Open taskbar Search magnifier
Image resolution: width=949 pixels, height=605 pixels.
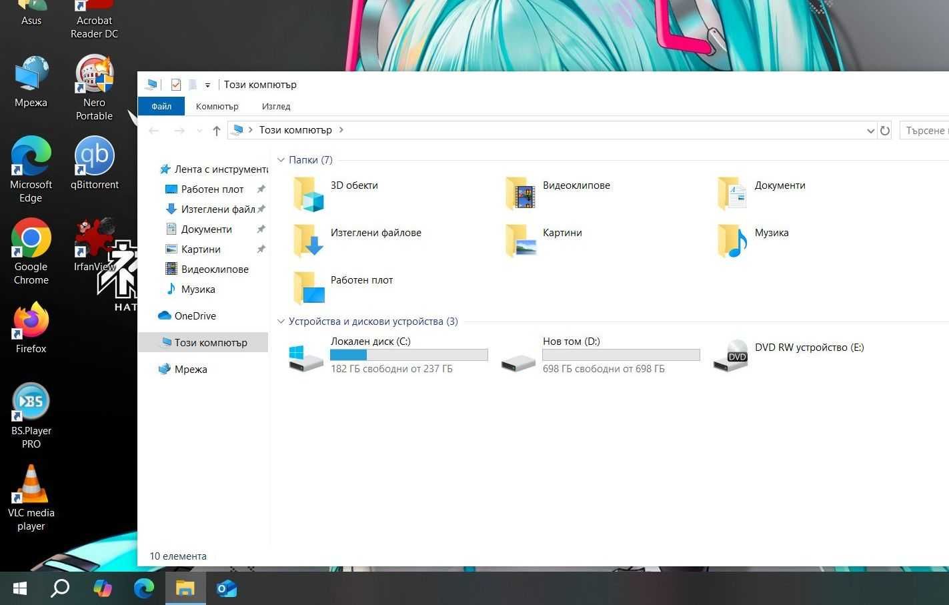pyautogui.click(x=60, y=588)
